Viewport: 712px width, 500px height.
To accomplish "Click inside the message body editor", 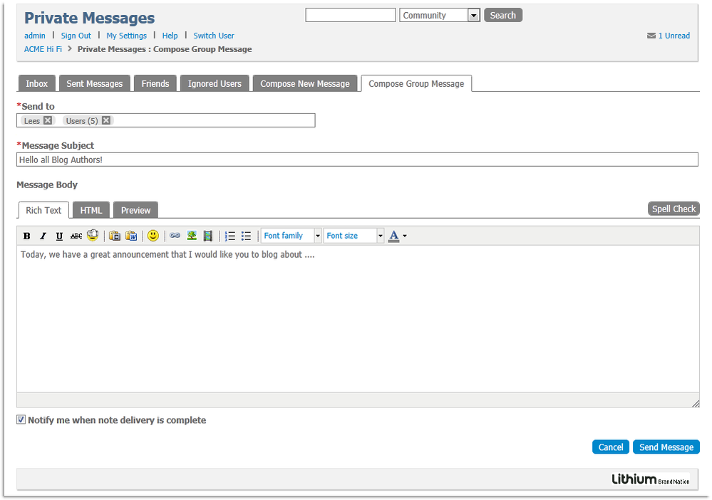I will [358, 319].
